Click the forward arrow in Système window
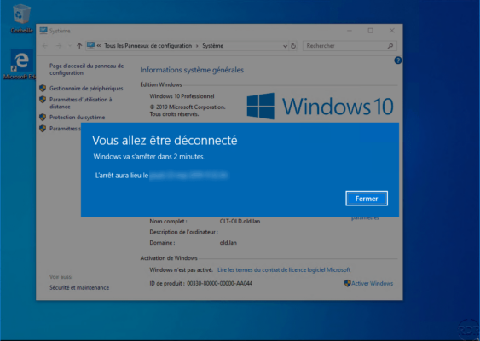Image resolution: width=480 pixels, height=341 pixels. point(59,46)
